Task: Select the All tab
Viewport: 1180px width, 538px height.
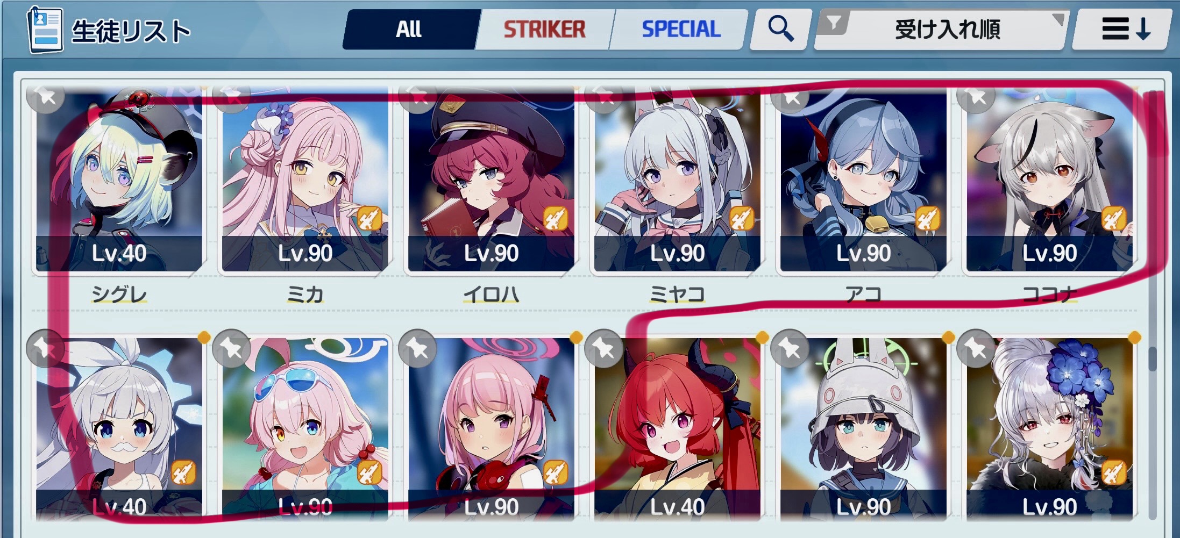Action: coord(409,29)
